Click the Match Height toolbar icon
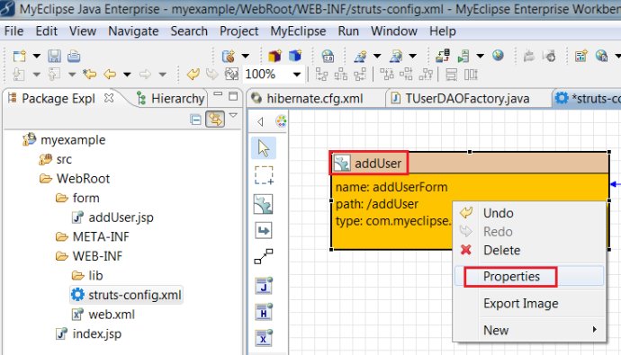This screenshot has width=621, height=355. [x=471, y=75]
